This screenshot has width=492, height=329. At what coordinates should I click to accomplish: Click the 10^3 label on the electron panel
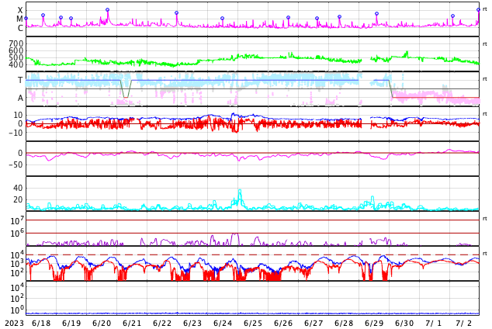(17, 264)
